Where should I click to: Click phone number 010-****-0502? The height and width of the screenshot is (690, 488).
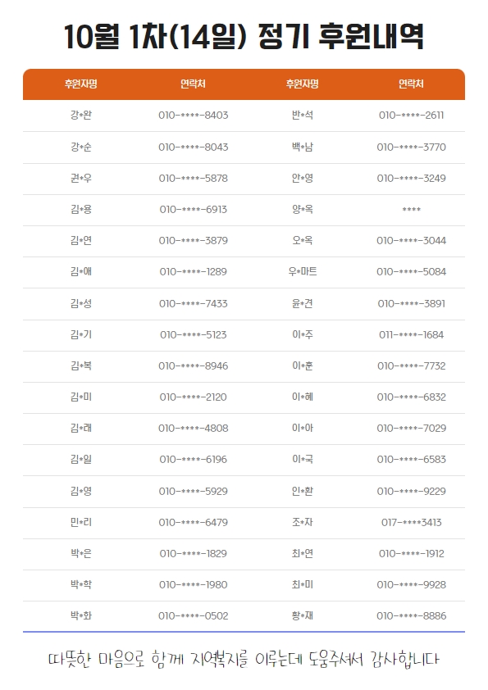tap(194, 616)
